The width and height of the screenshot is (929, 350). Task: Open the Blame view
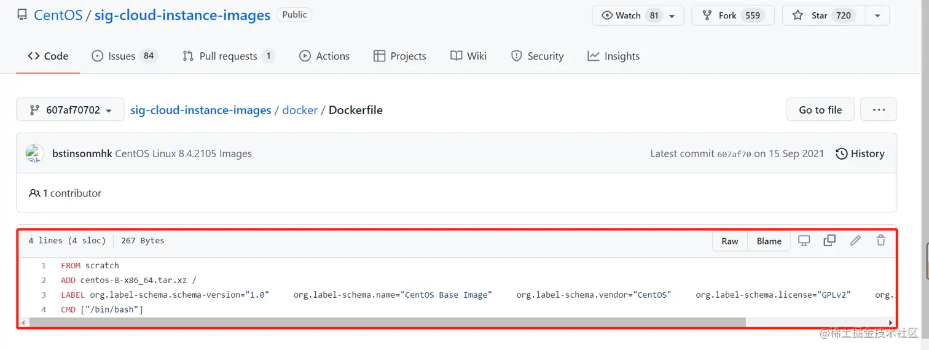tap(769, 241)
